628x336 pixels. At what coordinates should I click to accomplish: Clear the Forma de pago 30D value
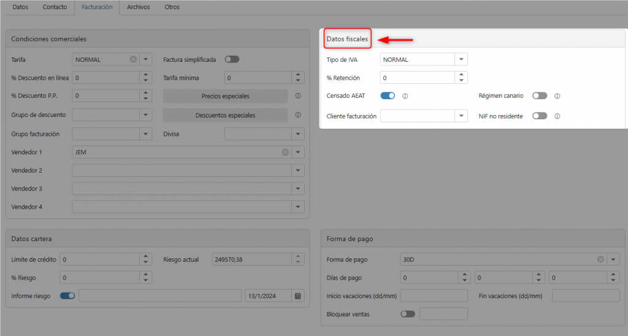point(600,259)
